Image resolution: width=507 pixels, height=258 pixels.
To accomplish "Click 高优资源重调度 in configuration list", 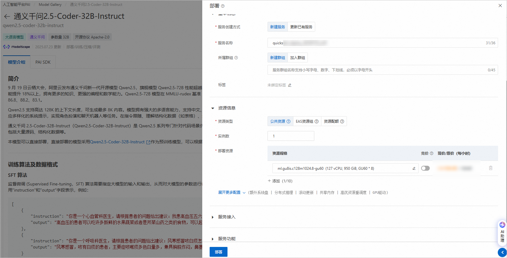I will (x=353, y=193).
